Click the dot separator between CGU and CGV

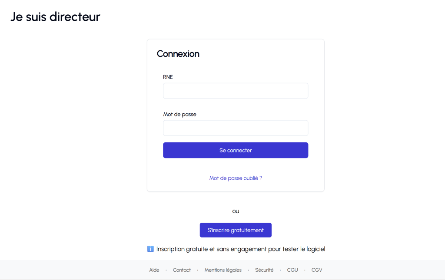click(305, 270)
